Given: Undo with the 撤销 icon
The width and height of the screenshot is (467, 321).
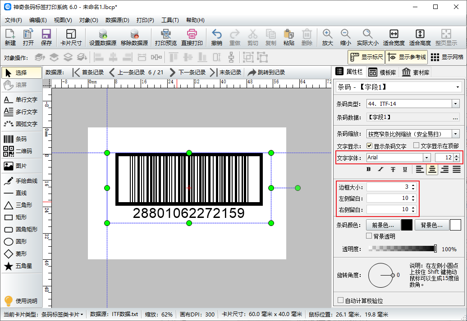Looking at the screenshot, I should pos(216,37).
